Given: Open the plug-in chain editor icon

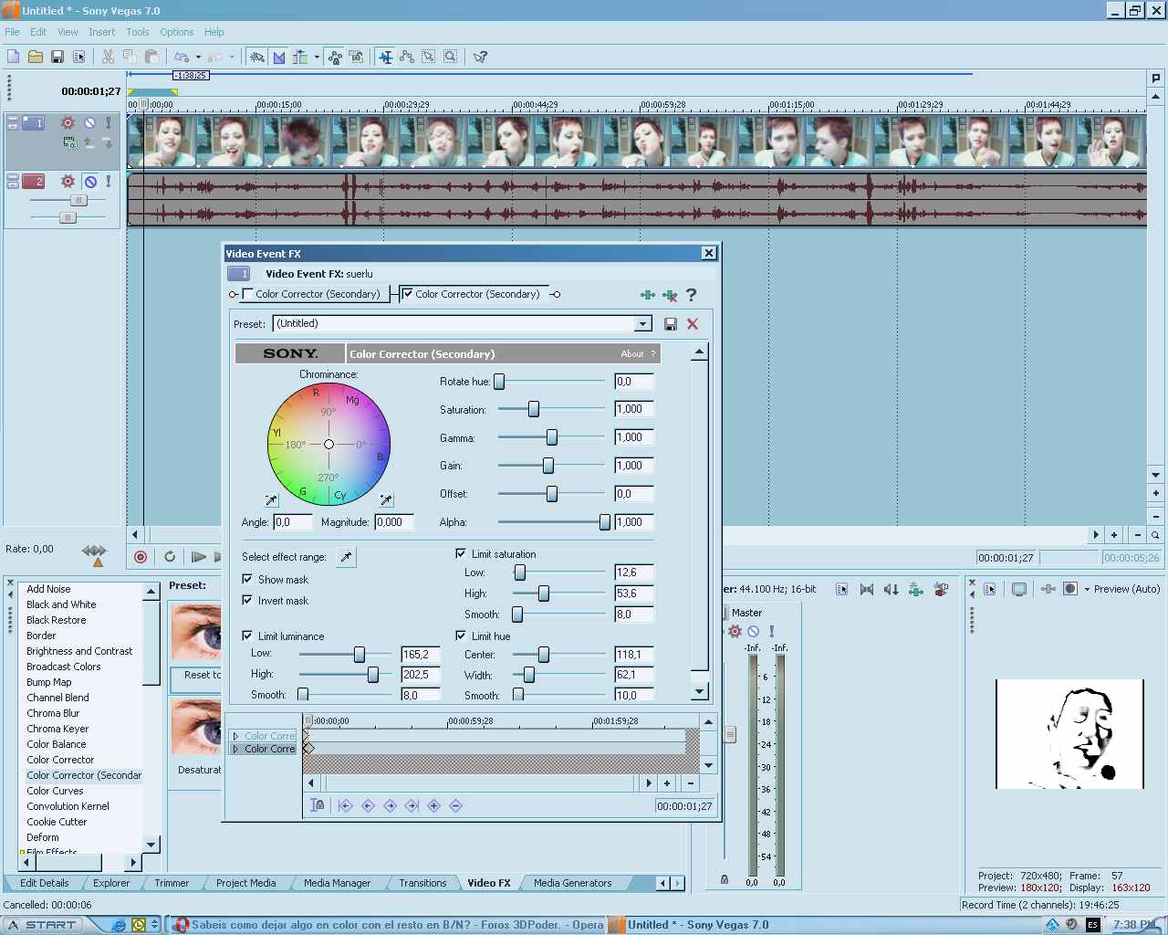Looking at the screenshot, I should click(x=647, y=294).
